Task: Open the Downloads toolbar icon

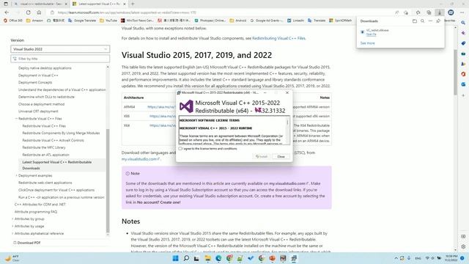Action: tap(440, 12)
